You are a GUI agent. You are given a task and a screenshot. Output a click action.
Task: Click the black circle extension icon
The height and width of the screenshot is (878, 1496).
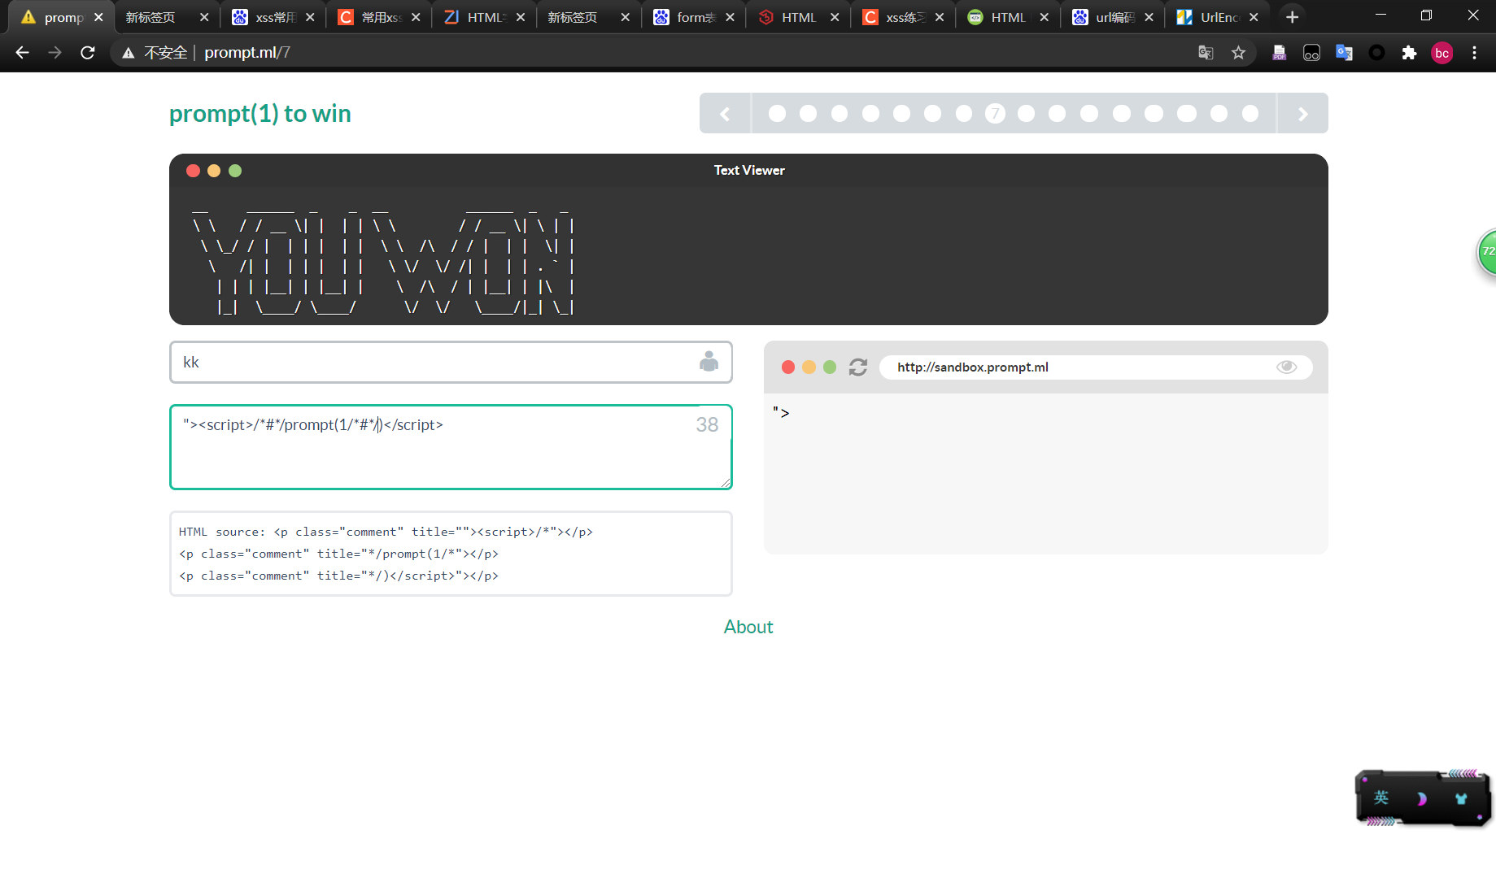pyautogui.click(x=1376, y=53)
